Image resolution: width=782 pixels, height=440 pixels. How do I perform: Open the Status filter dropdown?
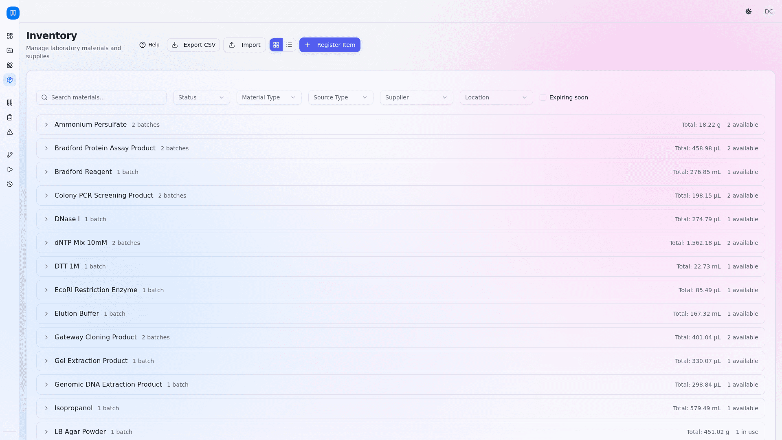(201, 97)
